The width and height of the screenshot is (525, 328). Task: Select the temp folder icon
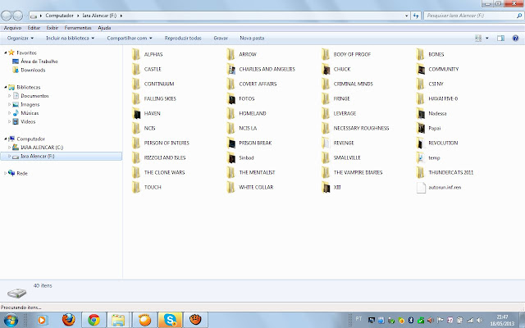pyautogui.click(x=421, y=157)
